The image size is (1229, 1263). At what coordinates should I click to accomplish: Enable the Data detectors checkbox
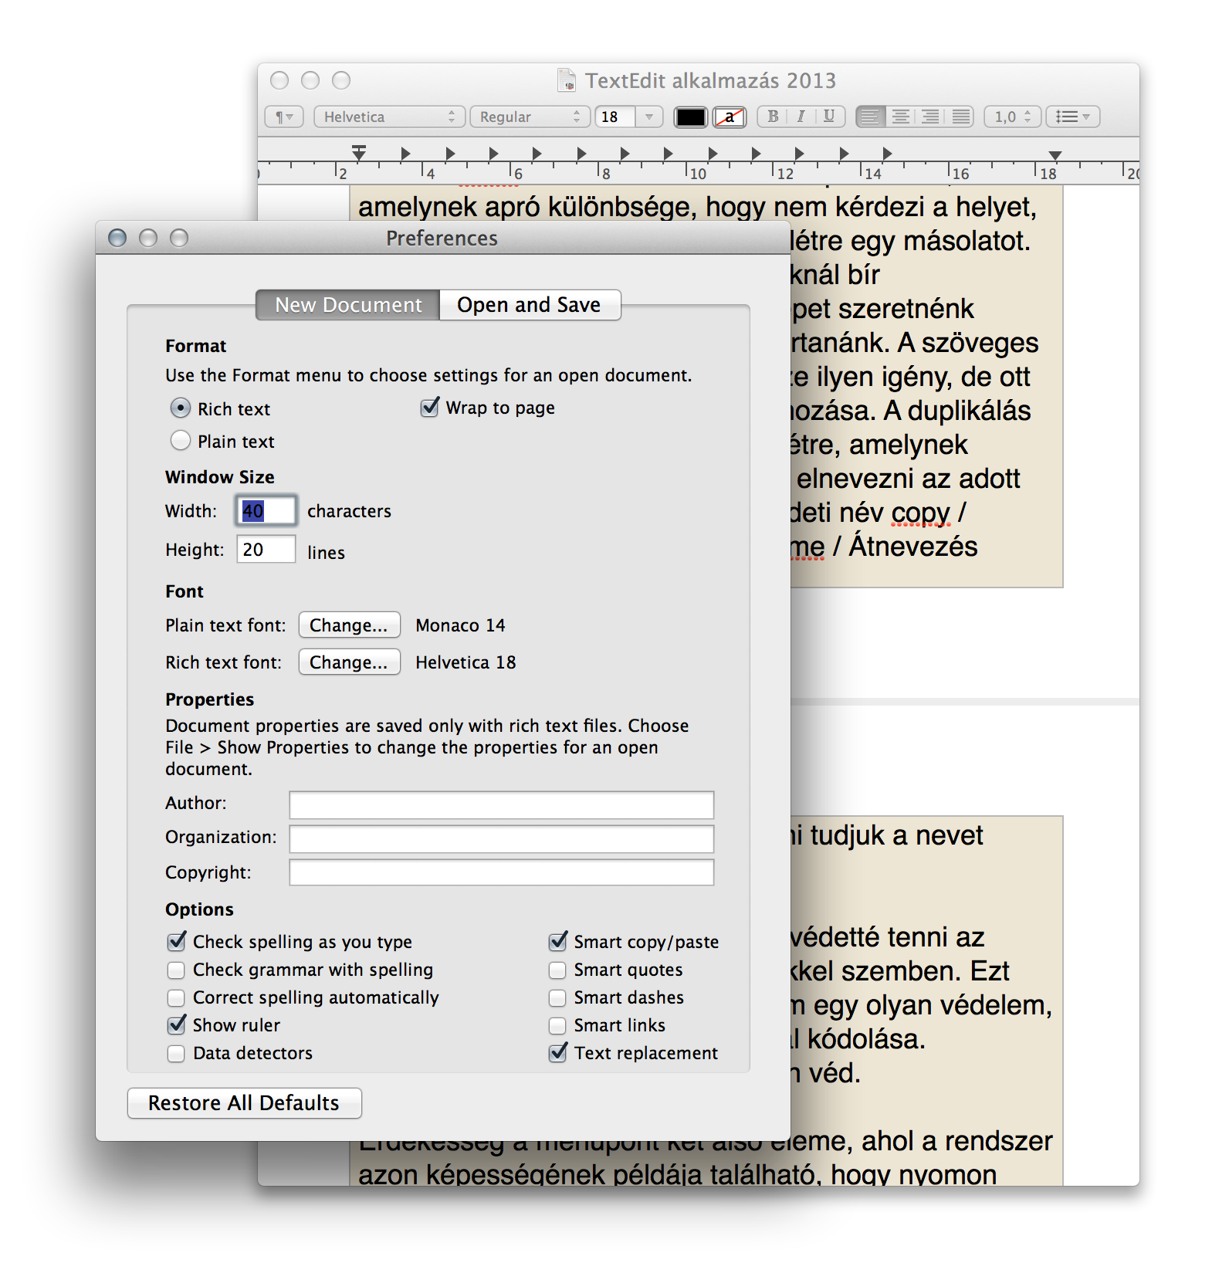click(x=177, y=1053)
